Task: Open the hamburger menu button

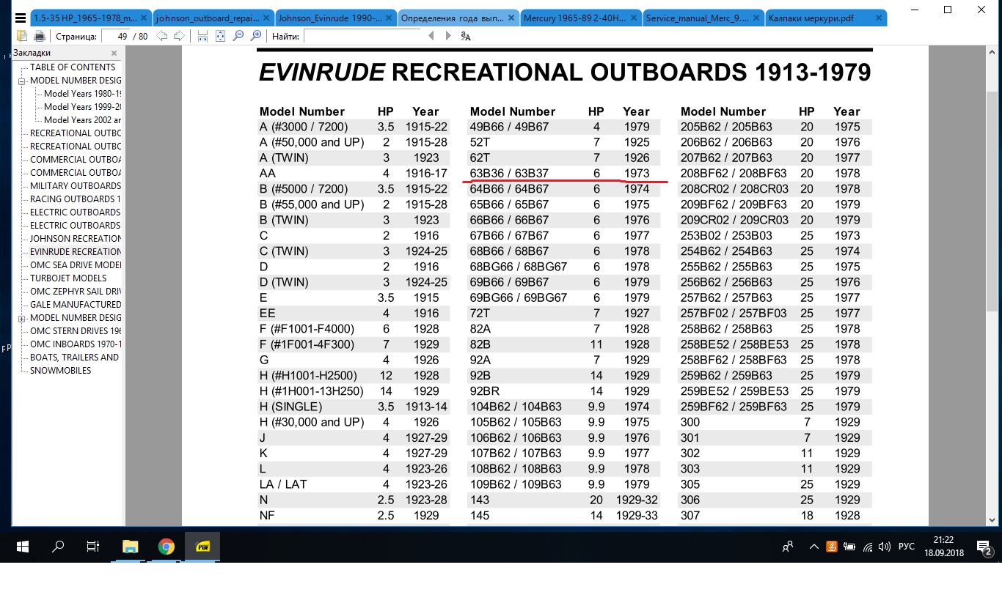Action: pos(20,18)
